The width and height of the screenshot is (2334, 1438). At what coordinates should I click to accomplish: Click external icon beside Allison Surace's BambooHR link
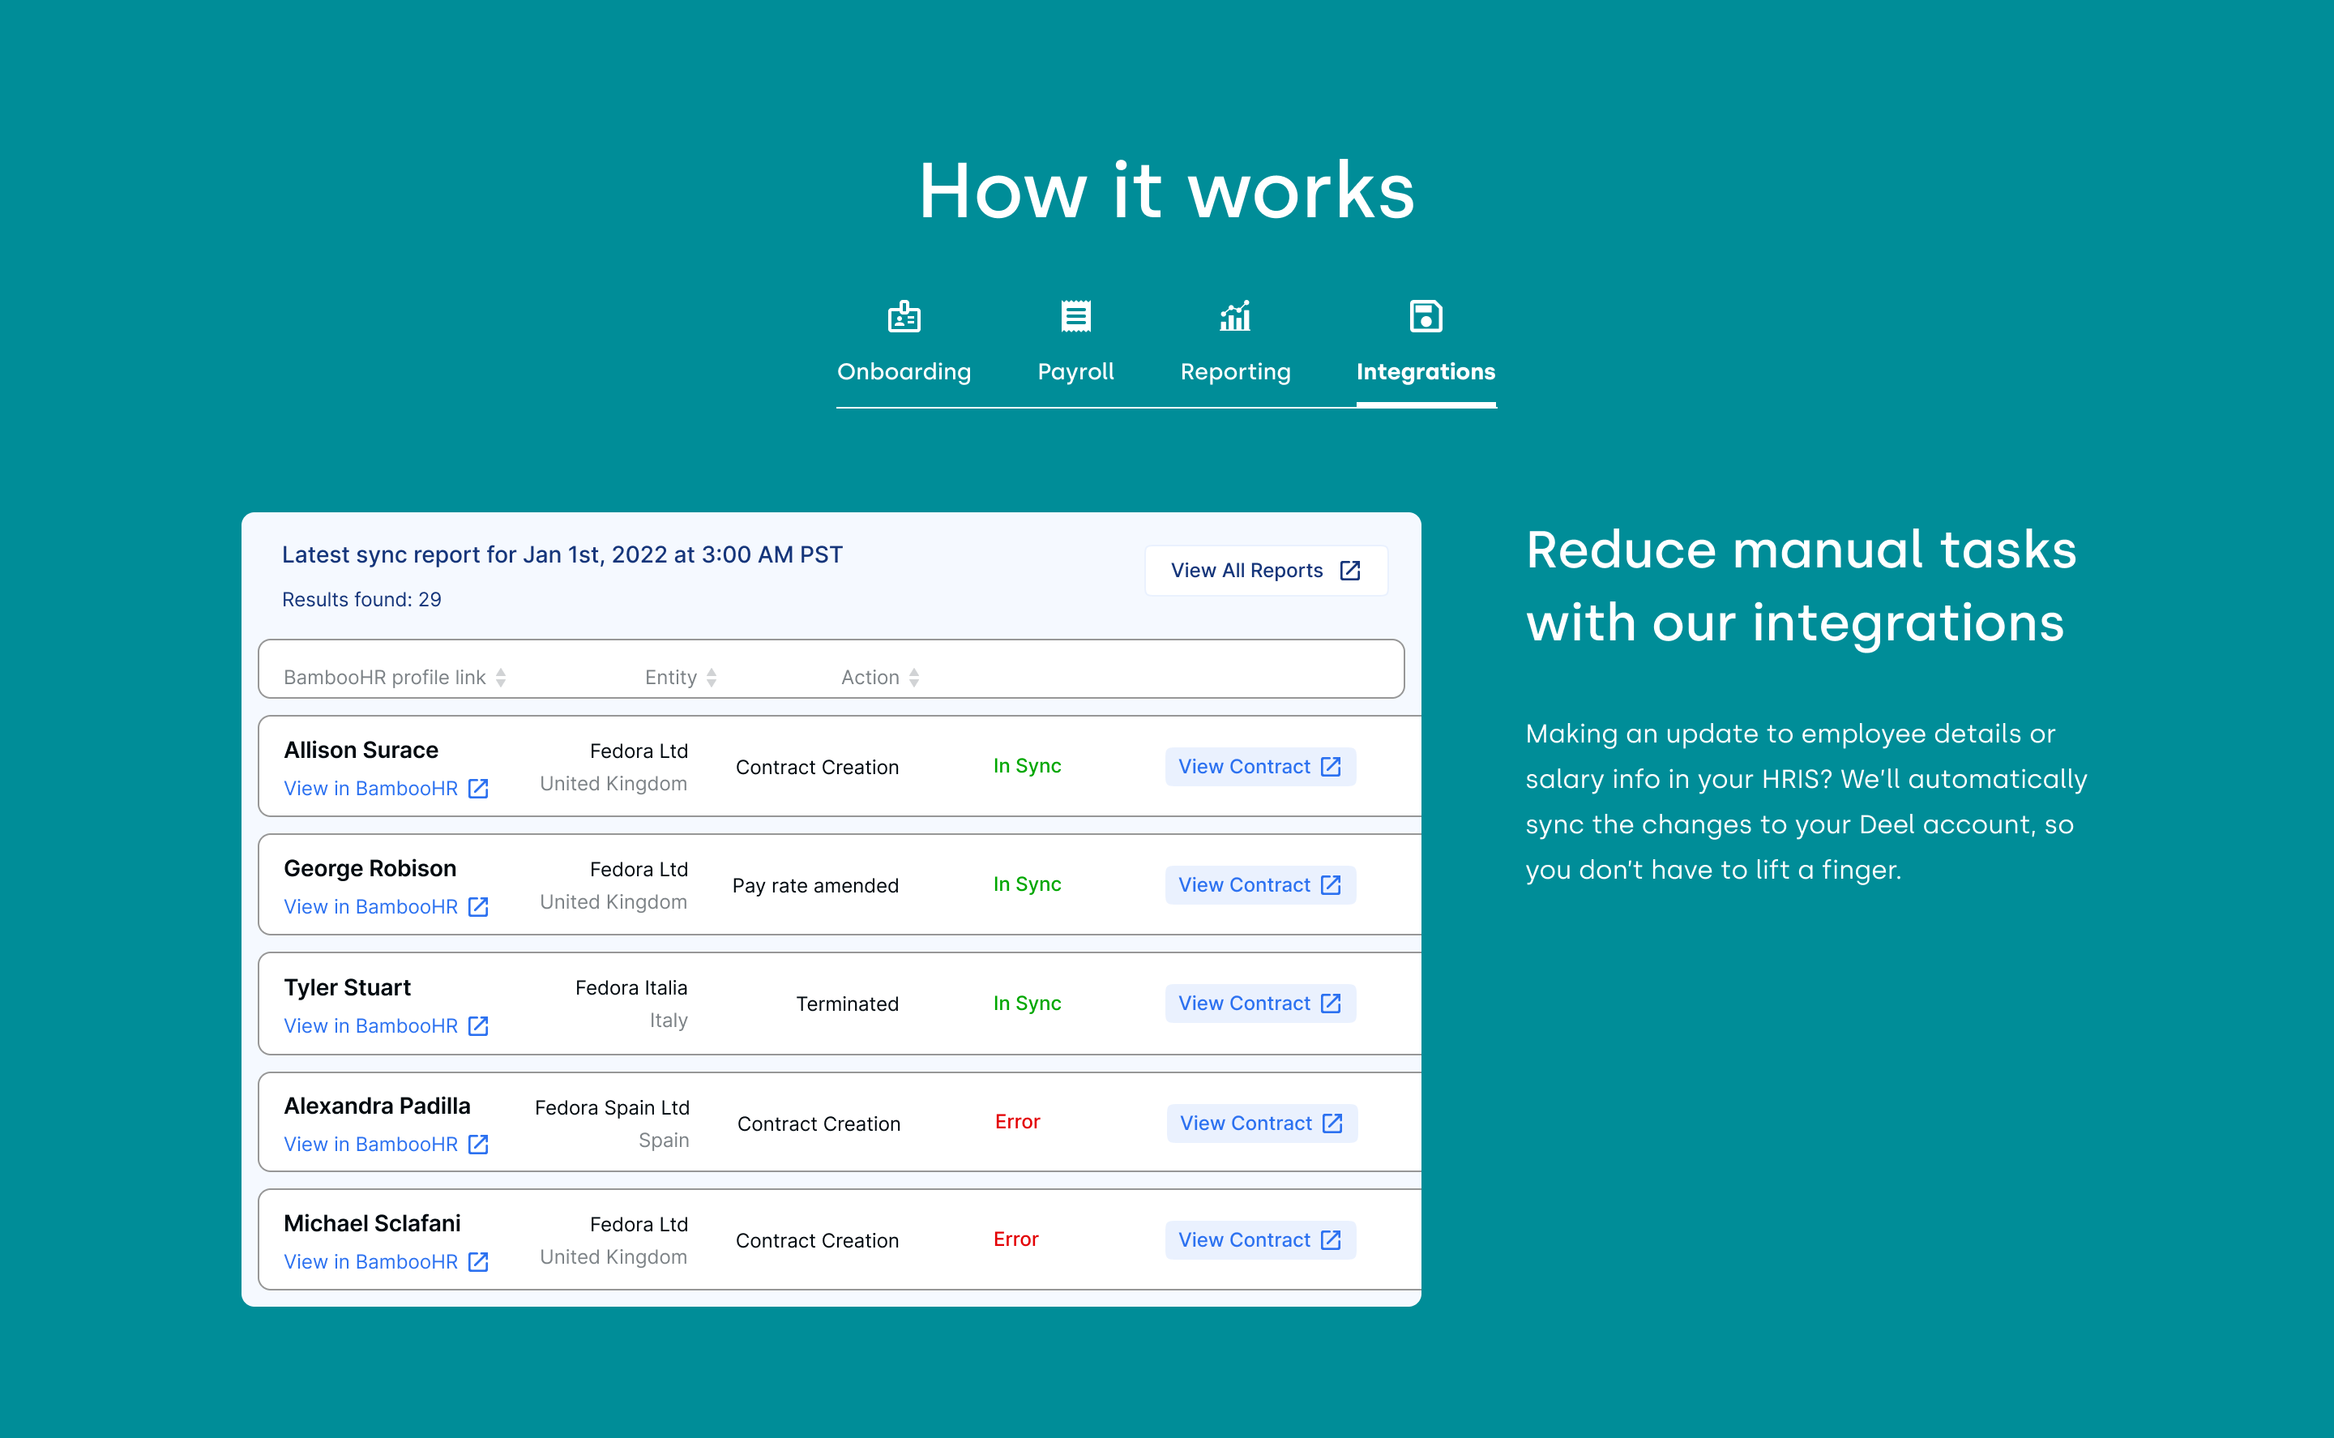click(x=478, y=789)
